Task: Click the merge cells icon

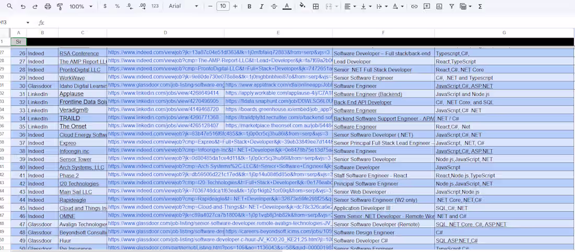Action: [329, 6]
